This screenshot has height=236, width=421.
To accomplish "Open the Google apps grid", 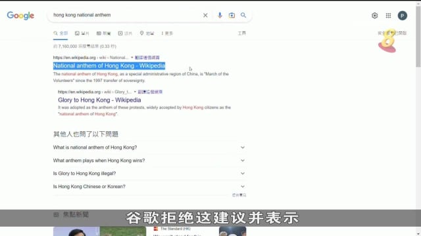I will click(x=388, y=16).
